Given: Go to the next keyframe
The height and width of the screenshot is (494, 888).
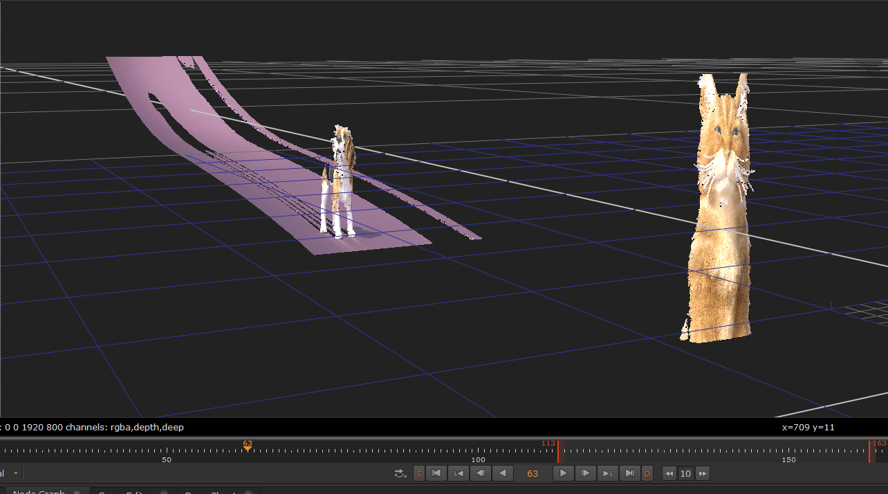Looking at the screenshot, I should 608,473.
